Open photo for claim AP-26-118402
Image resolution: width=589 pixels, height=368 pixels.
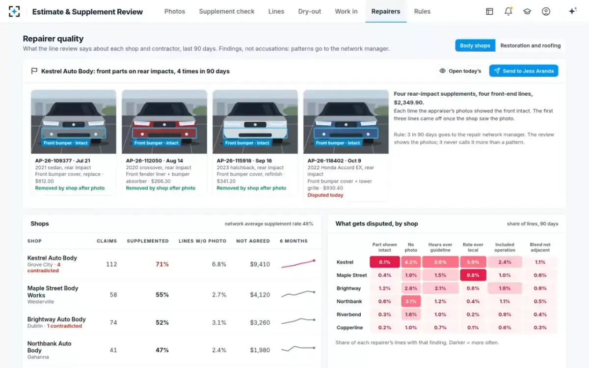pyautogui.click(x=346, y=122)
